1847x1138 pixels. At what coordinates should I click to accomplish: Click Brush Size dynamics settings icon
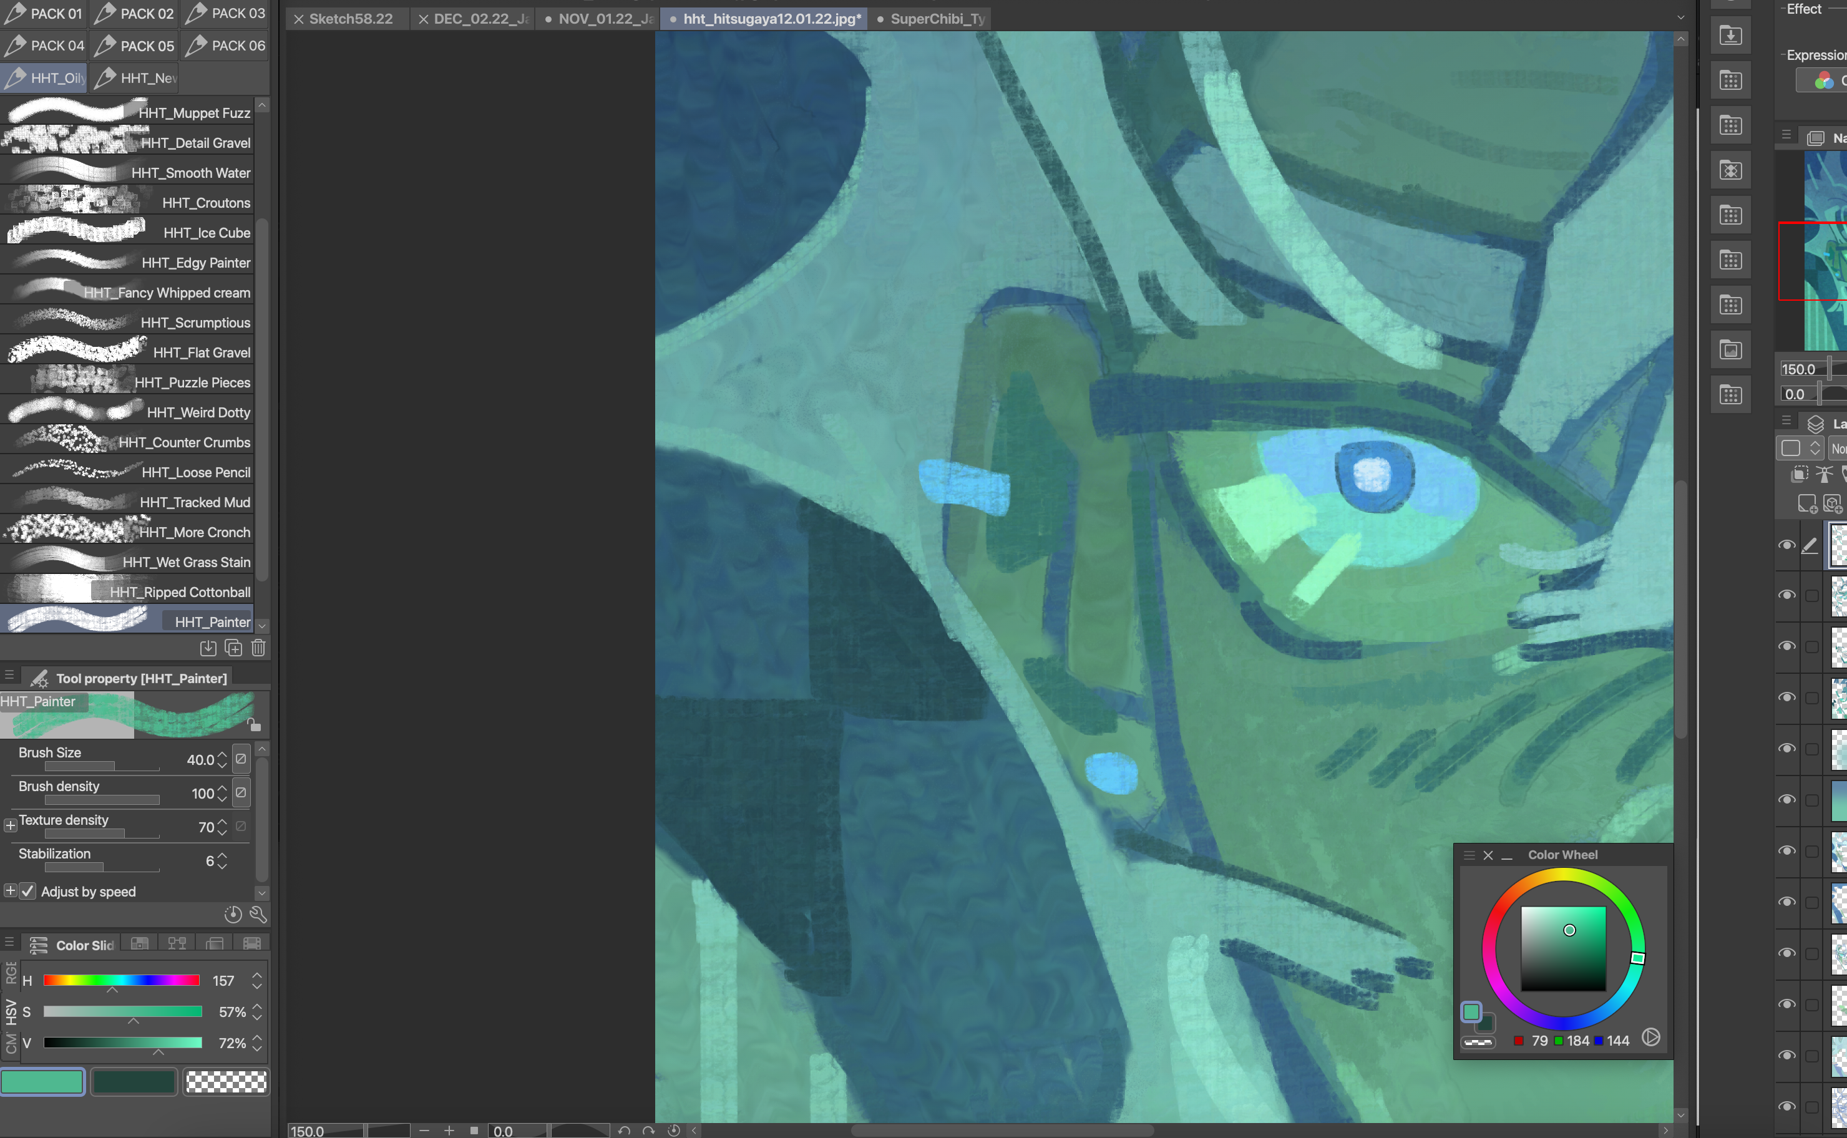(x=241, y=759)
